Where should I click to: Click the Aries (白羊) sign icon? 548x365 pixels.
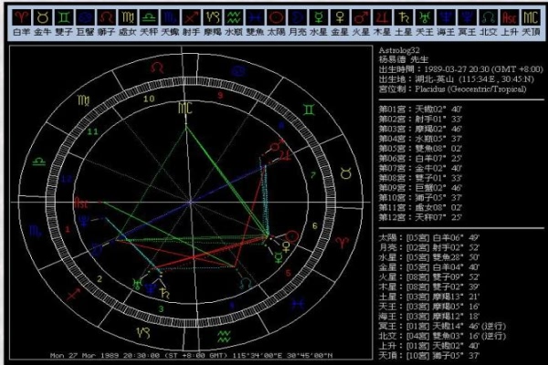(22, 17)
